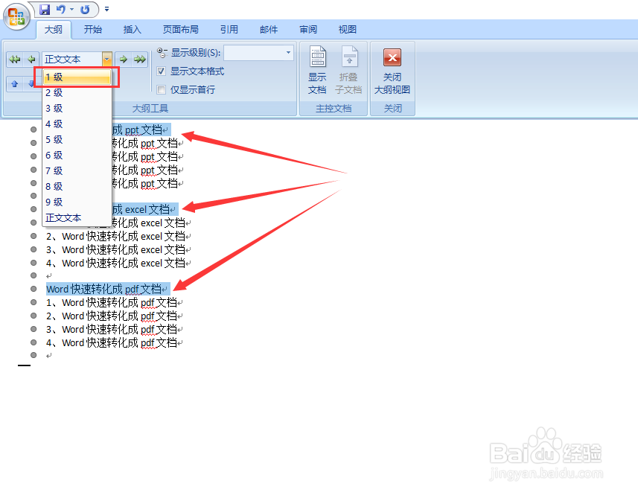Collapse the outline level dropdown arrow
Viewport: 638px width, 495px height.
pos(107,60)
